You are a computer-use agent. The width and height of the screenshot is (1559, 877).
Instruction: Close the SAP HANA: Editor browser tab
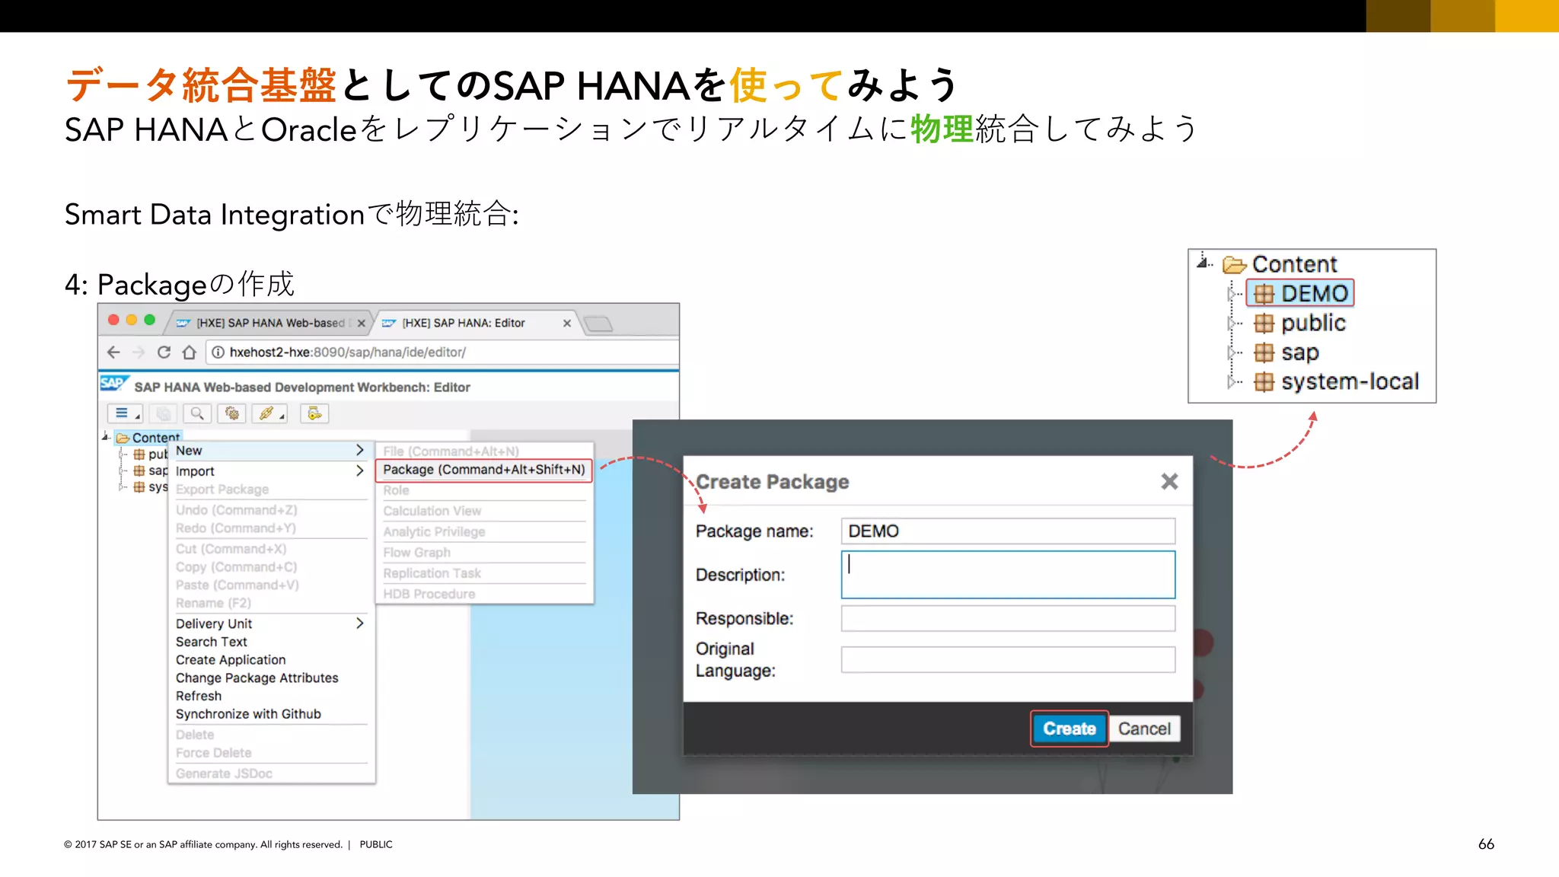point(567,324)
